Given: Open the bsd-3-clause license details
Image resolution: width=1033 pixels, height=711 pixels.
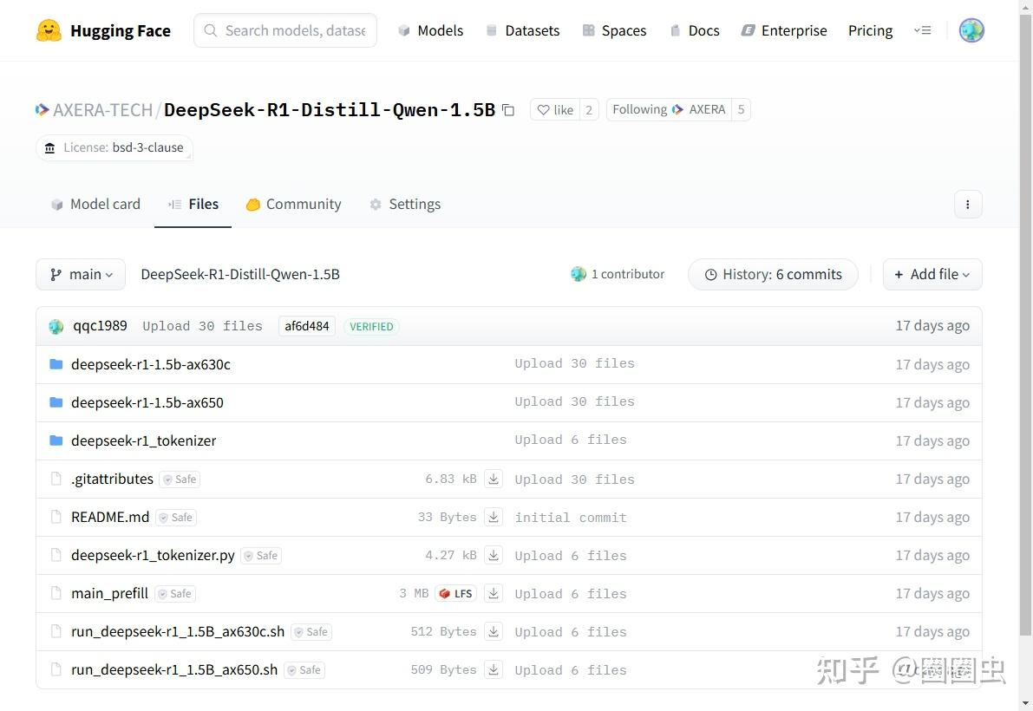Looking at the screenshot, I should pyautogui.click(x=114, y=147).
